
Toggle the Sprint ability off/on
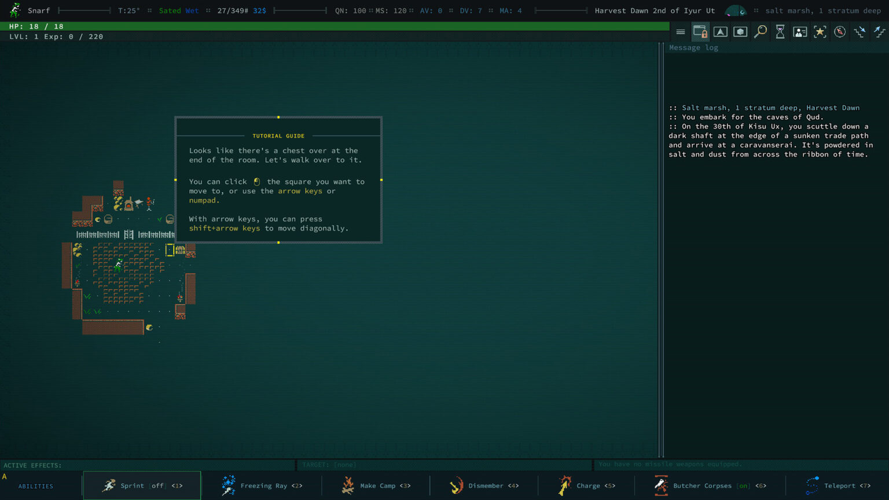[x=142, y=486]
